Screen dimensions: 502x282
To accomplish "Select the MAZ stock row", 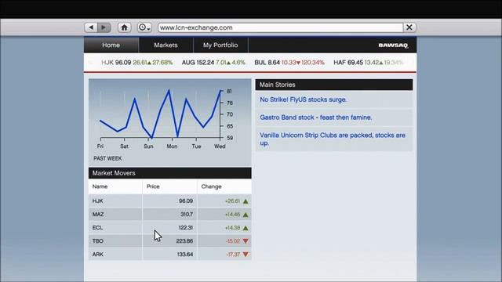I will 169,214.
